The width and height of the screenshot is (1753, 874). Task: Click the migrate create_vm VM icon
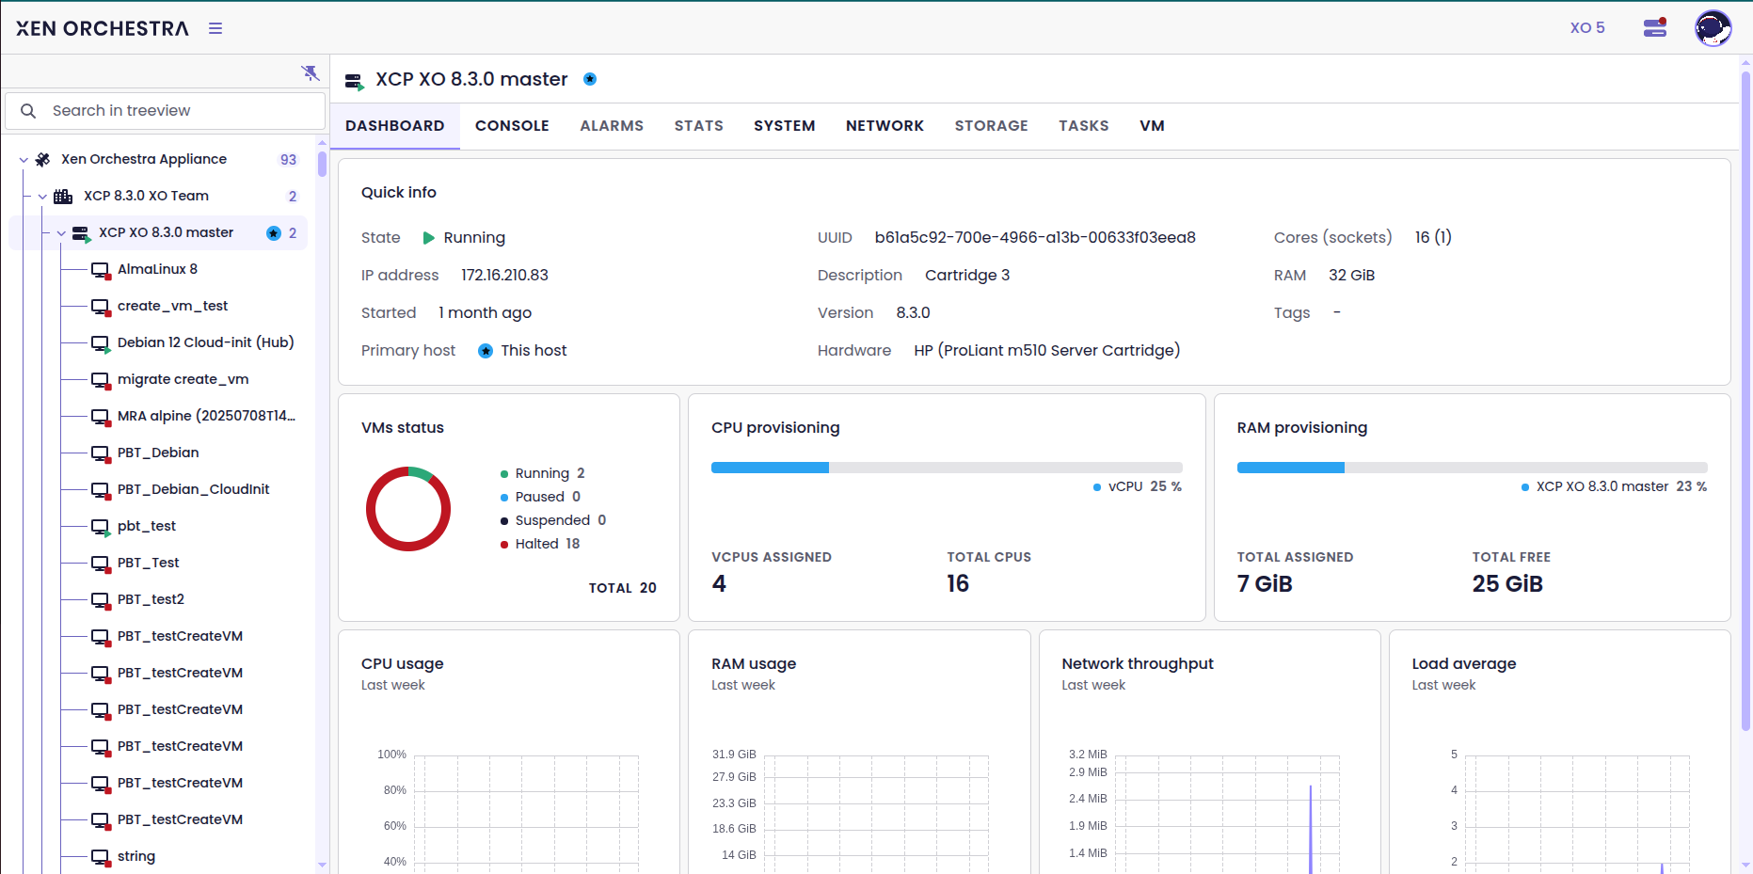click(x=101, y=380)
